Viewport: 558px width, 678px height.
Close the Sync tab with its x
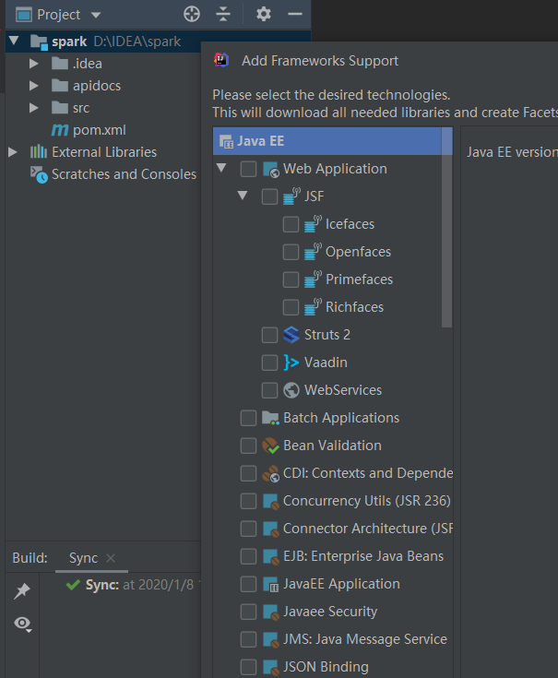point(111,558)
